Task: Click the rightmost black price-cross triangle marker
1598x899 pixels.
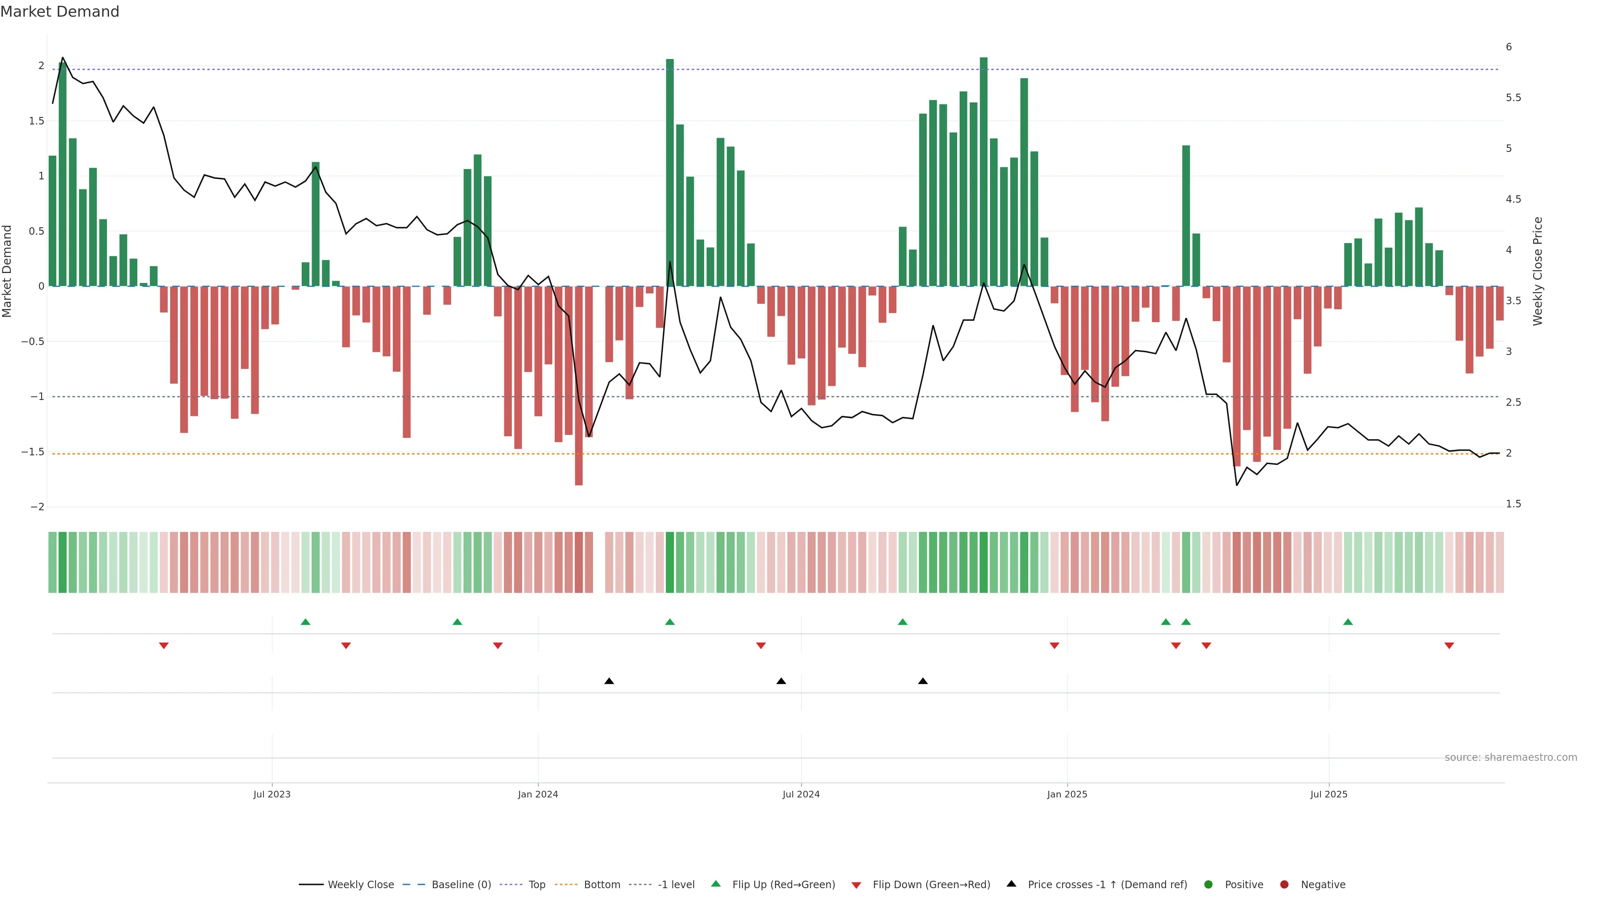Action: click(x=923, y=681)
